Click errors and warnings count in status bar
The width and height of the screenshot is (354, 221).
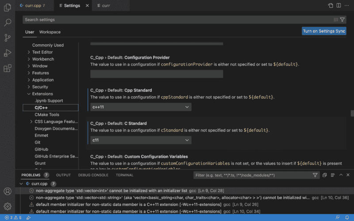(13, 217)
